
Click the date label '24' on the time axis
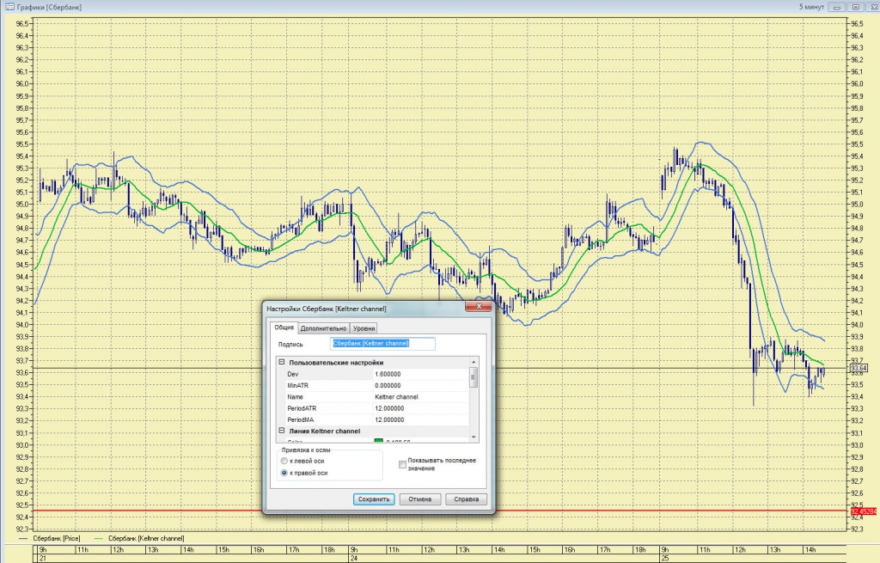pos(353,559)
